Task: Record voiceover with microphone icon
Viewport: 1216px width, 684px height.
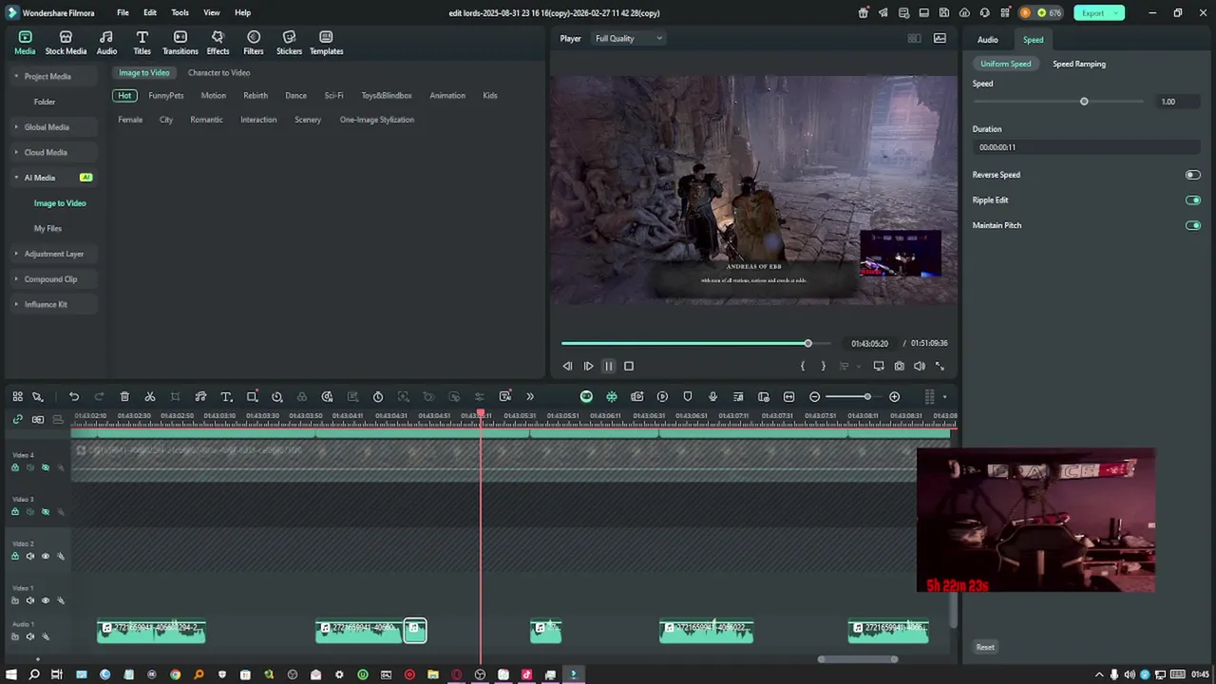Action: pyautogui.click(x=713, y=396)
